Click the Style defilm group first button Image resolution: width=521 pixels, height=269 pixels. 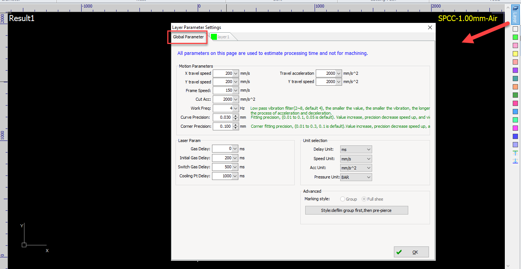point(356,210)
